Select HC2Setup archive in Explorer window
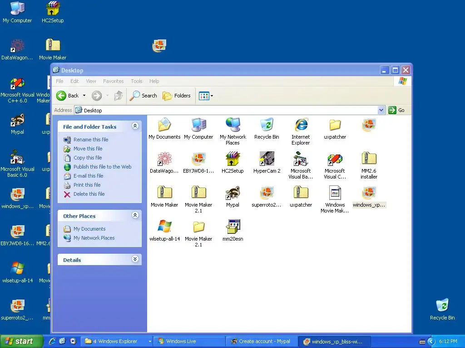The image size is (465, 348). click(232, 163)
